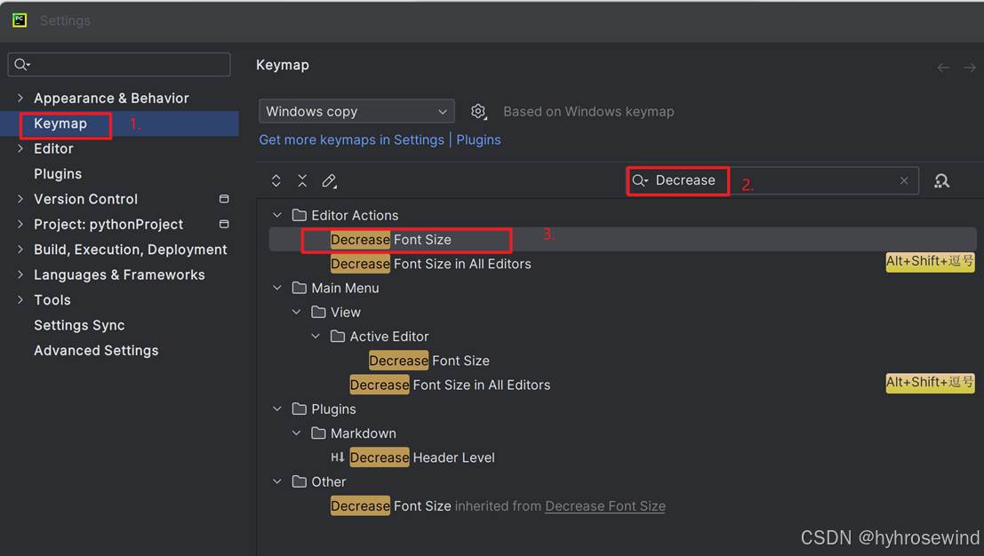This screenshot has width=984, height=556.
Task: Click the Project: pythonProject project-level icon
Action: click(224, 224)
